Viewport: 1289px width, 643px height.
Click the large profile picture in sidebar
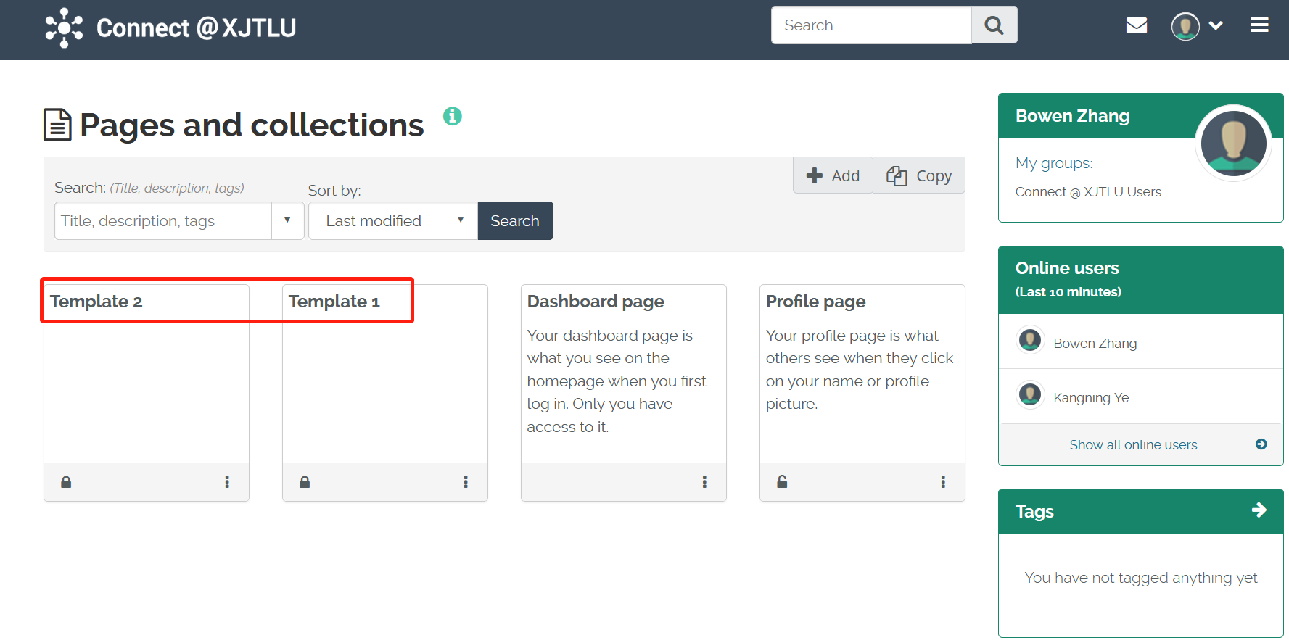(x=1233, y=143)
